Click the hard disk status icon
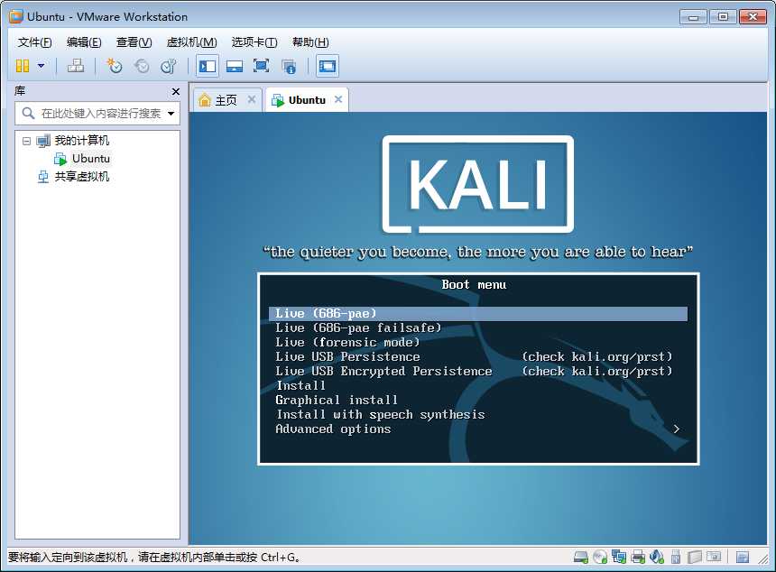 point(581,558)
